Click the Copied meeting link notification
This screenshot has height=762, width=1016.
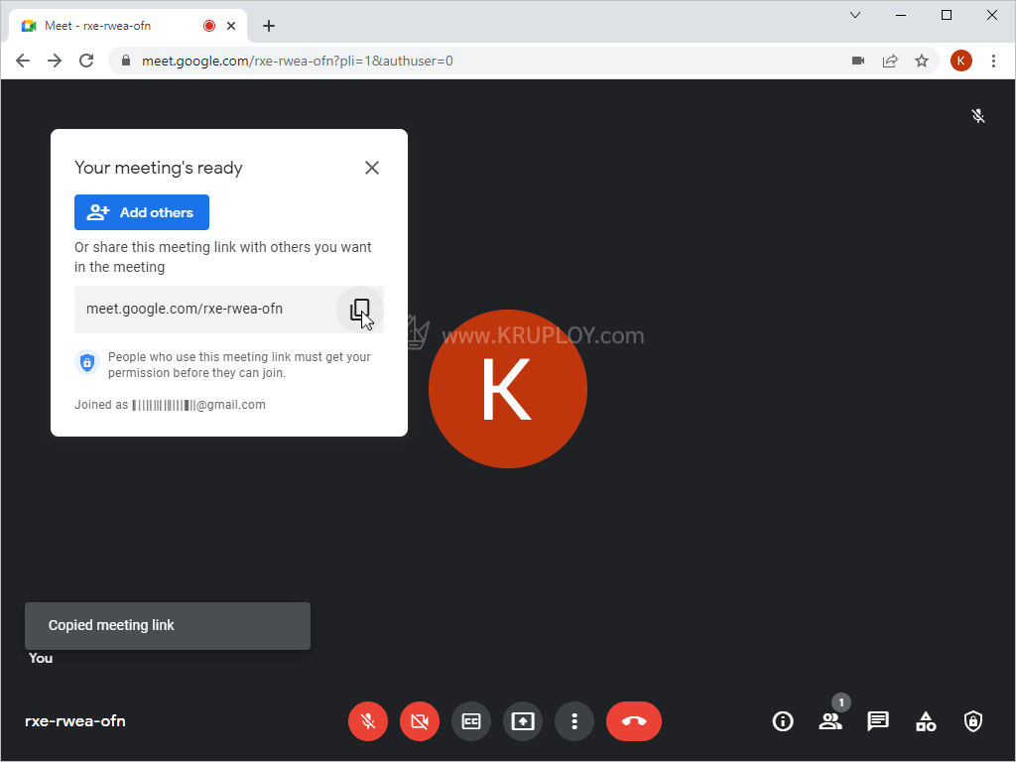pyautogui.click(x=167, y=626)
